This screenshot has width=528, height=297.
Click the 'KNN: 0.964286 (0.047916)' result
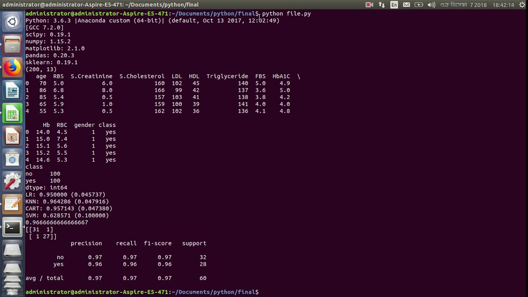pyautogui.click(x=67, y=202)
